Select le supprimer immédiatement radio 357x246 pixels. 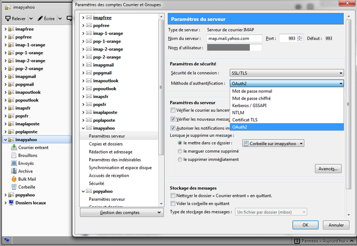(x=180, y=159)
